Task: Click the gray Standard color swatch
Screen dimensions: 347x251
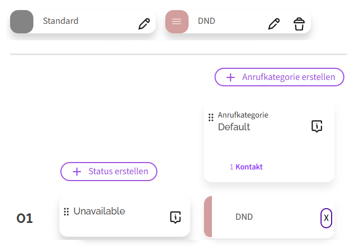Action: (22, 22)
